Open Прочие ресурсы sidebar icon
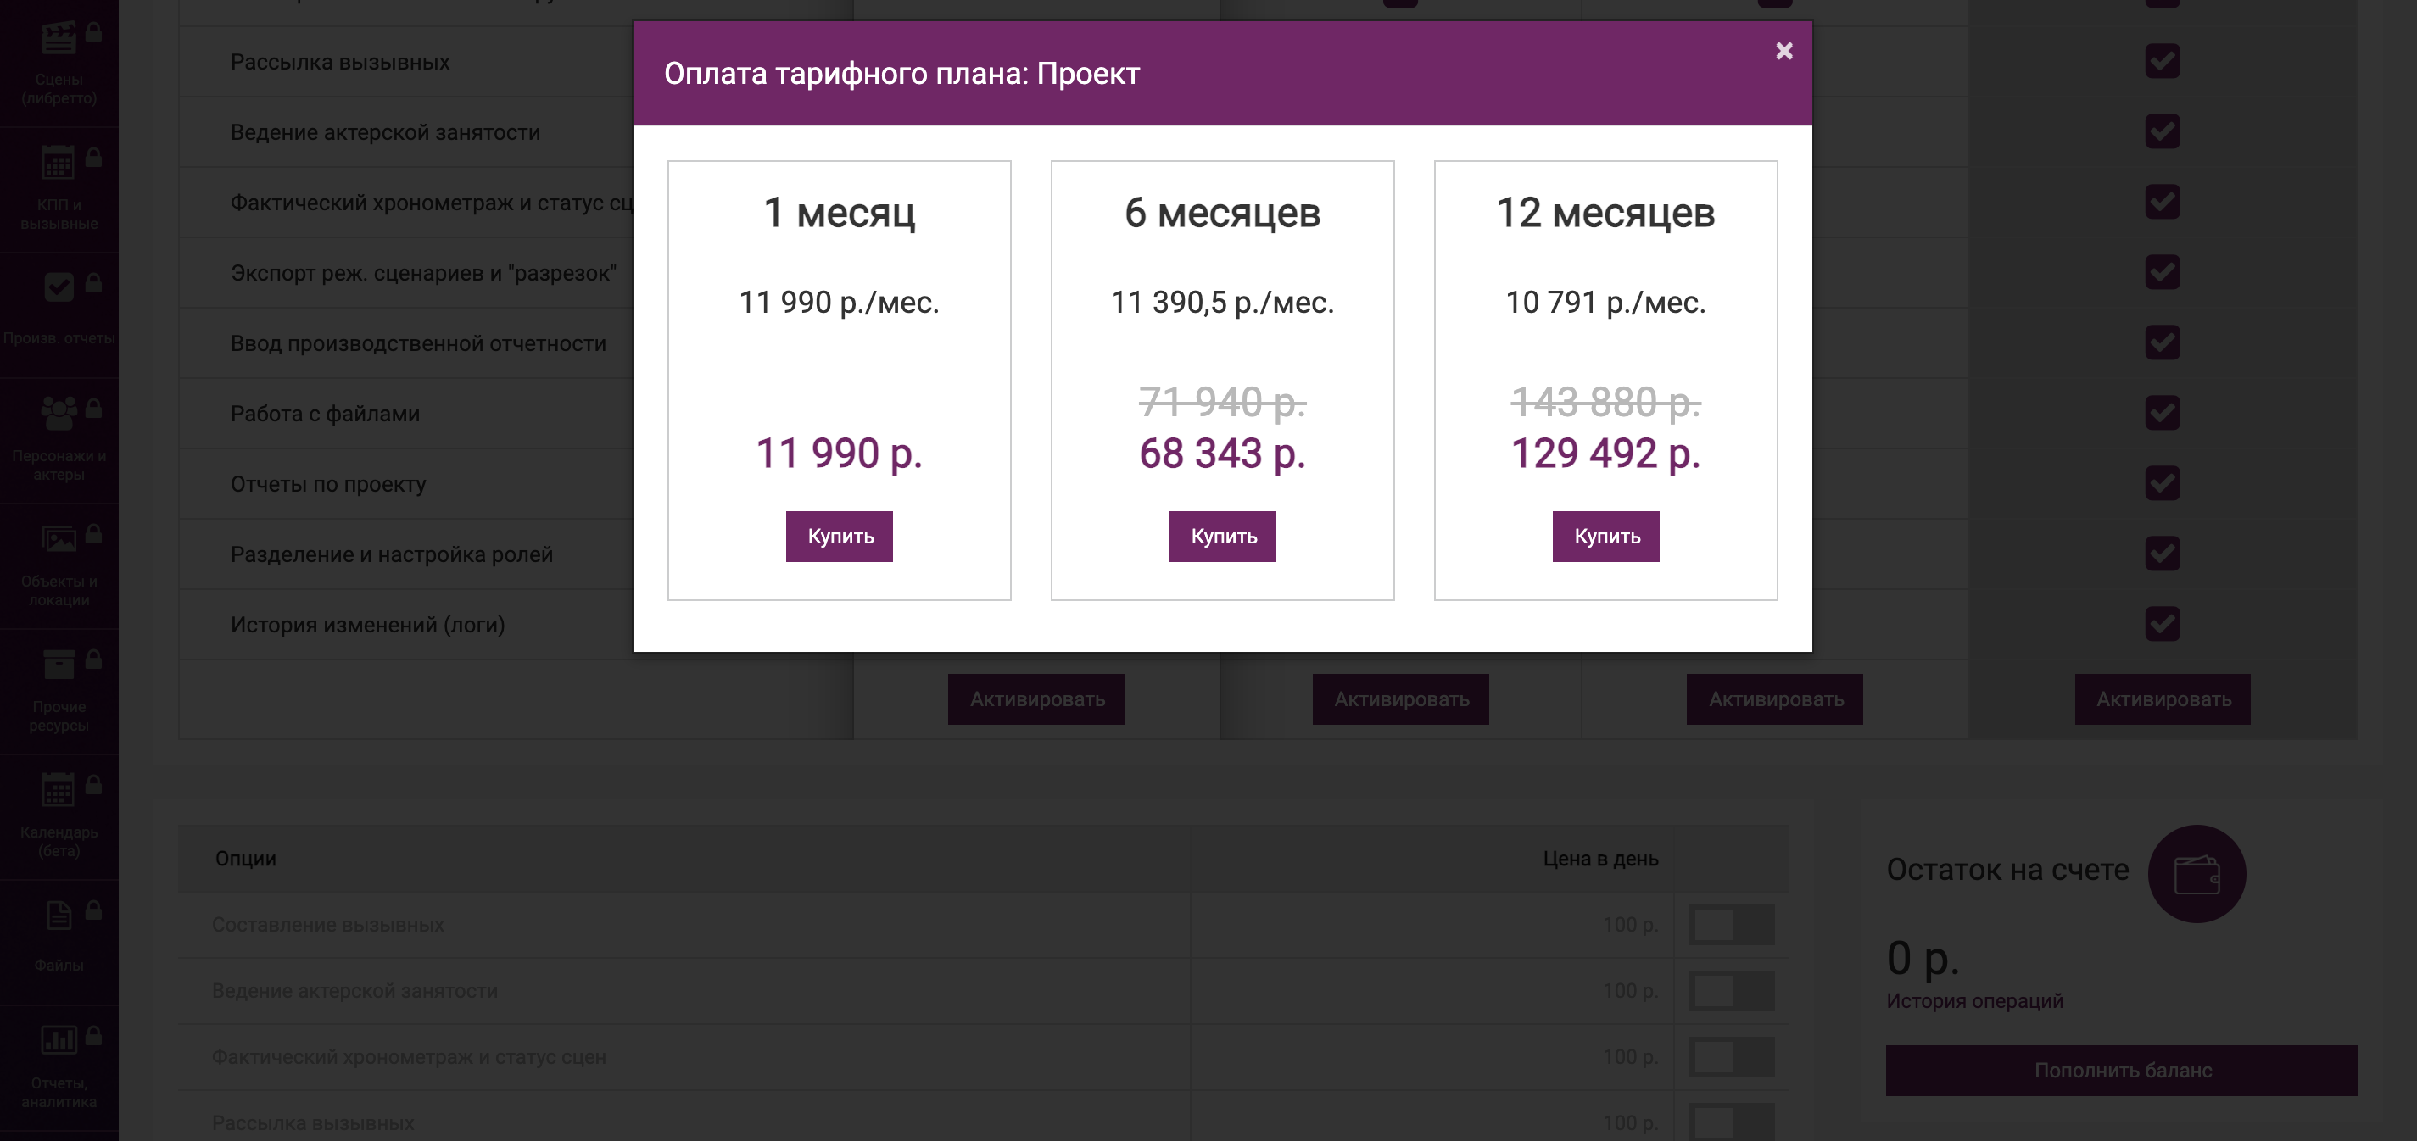Screen dimensions: 2417x1141 pos(59,665)
